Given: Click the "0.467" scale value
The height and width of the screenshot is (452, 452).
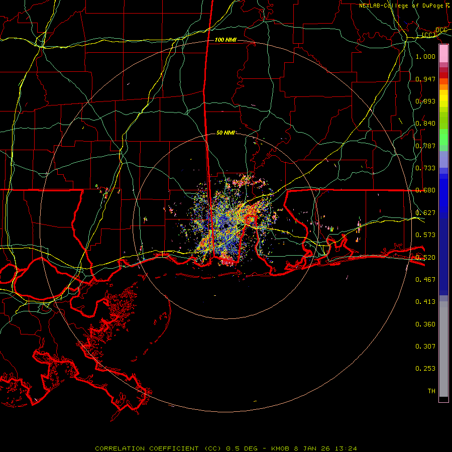Looking at the screenshot, I should (425, 279).
